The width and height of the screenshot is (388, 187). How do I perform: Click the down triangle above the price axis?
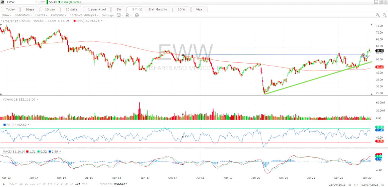tap(371, 25)
